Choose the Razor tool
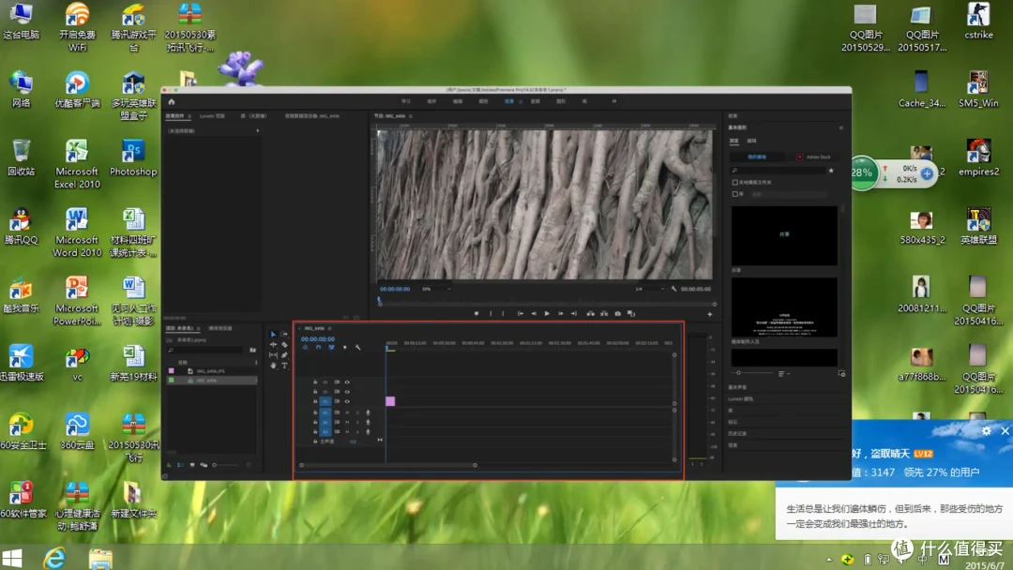Image resolution: width=1013 pixels, height=570 pixels. pyautogui.click(x=284, y=345)
